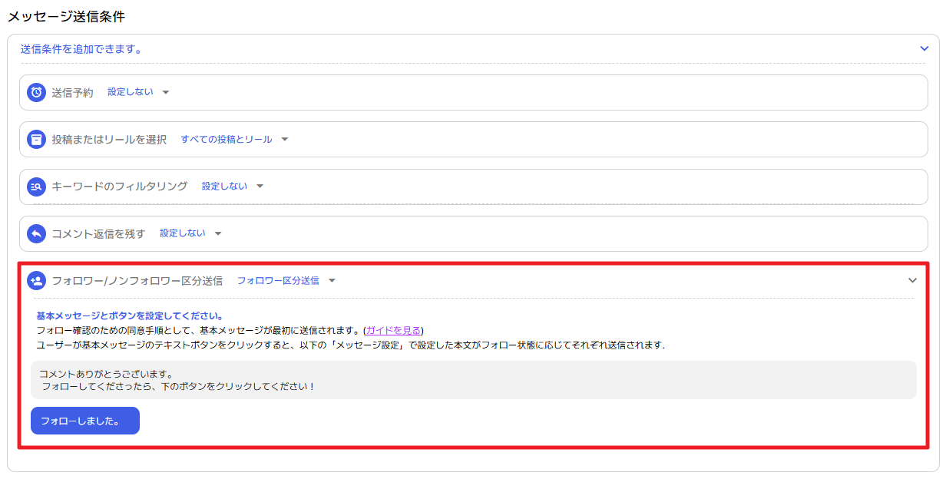Click the コメント返信を残す label
Image resolution: width=946 pixels, height=479 pixels.
click(98, 234)
